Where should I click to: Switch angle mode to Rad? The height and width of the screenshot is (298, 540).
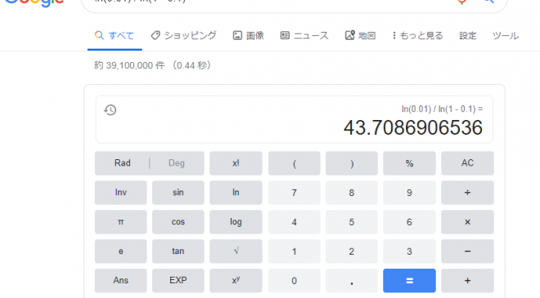122,163
